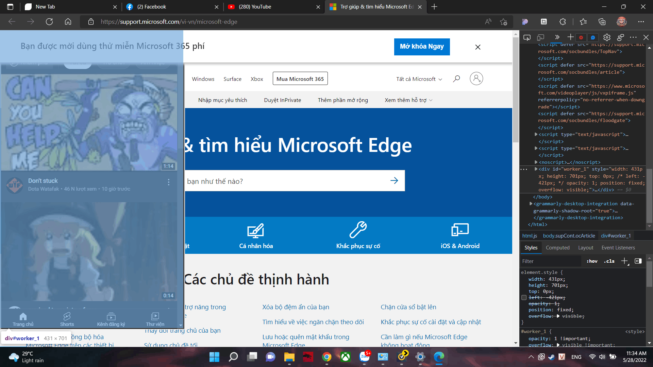The image size is (653, 367).
Task: Expand the noscript node in Elements panel
Action: (x=536, y=162)
